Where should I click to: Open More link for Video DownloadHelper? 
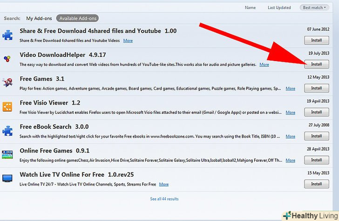pyautogui.click(x=264, y=64)
